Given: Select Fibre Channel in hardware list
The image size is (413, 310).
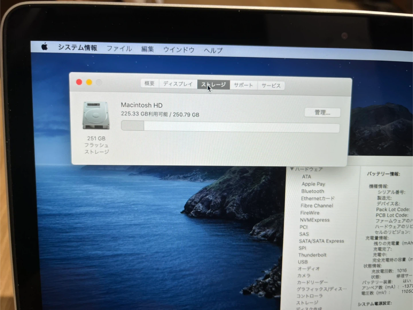Looking at the screenshot, I should pyautogui.click(x=317, y=205).
